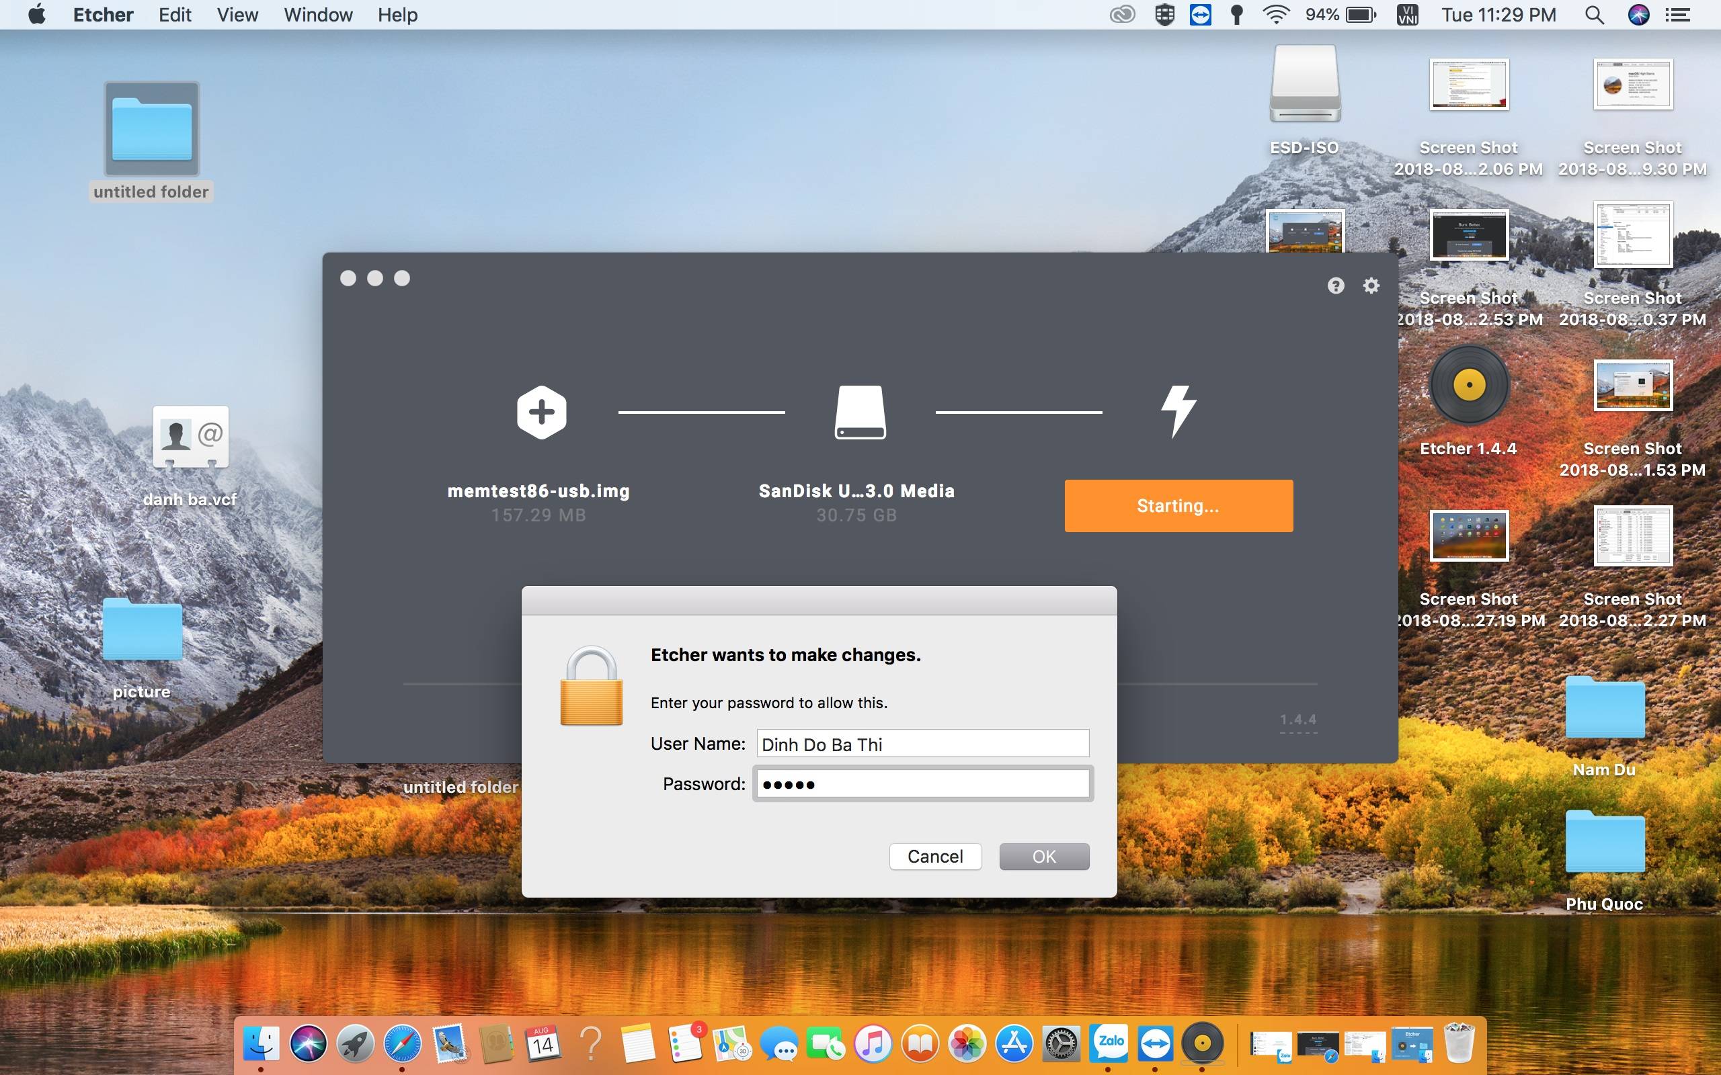1721x1075 pixels.
Task: Click the lightning bolt flash icon
Action: [1178, 412]
